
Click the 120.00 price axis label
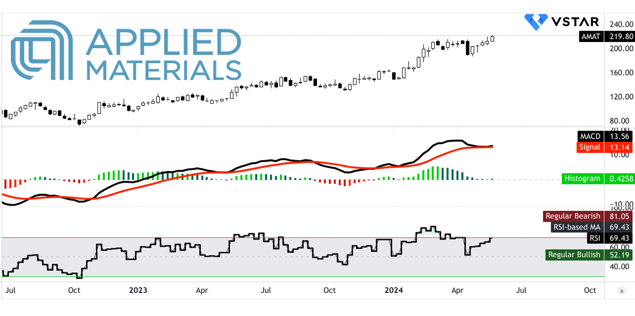click(621, 96)
